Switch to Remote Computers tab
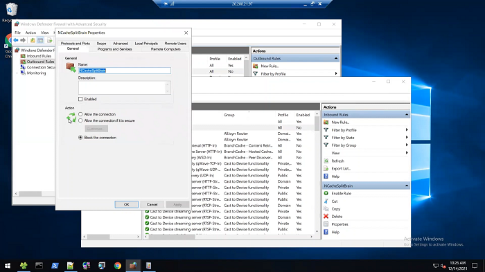This screenshot has width=485, height=272. coord(166,49)
